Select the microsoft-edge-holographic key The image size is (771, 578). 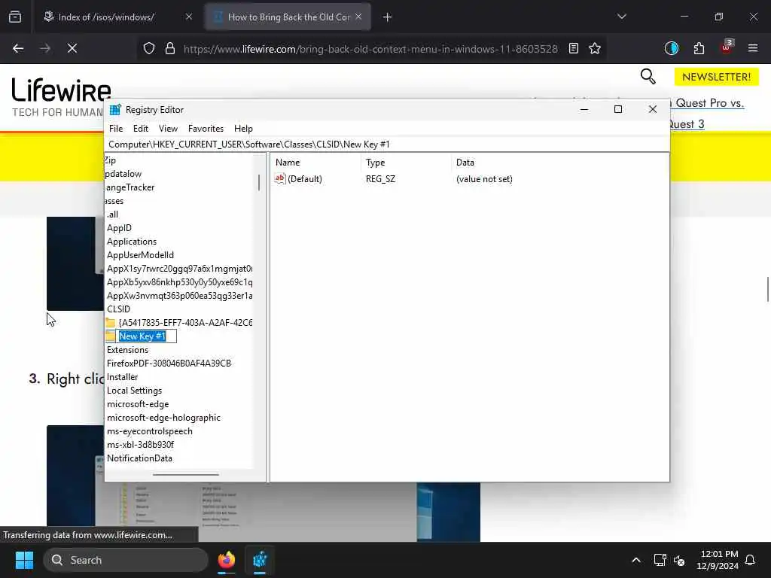coord(163,418)
